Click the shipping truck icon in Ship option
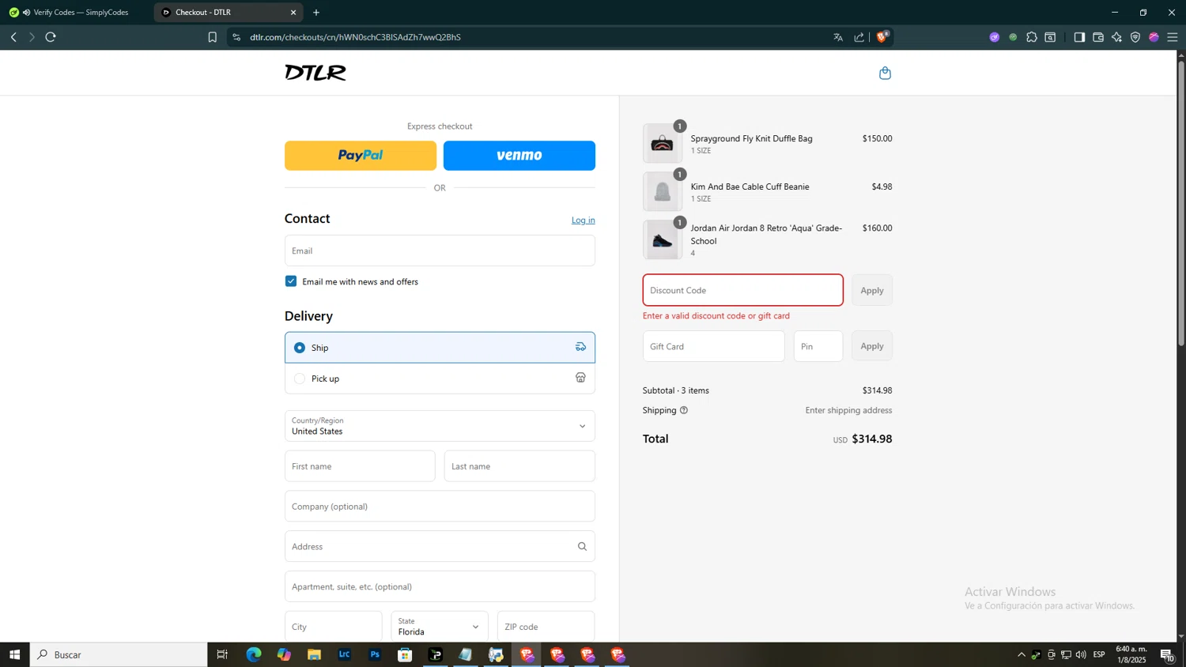 [x=580, y=347]
